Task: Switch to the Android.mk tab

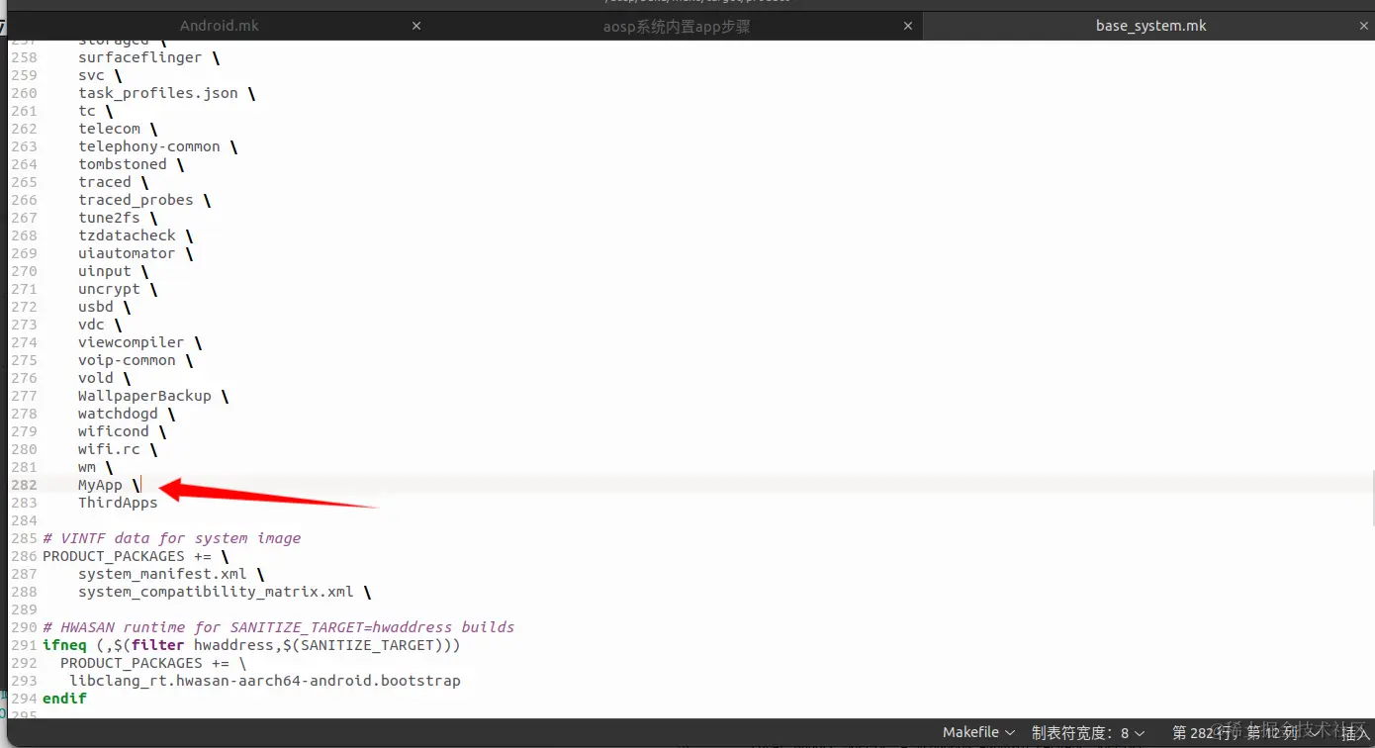Action: [x=219, y=26]
